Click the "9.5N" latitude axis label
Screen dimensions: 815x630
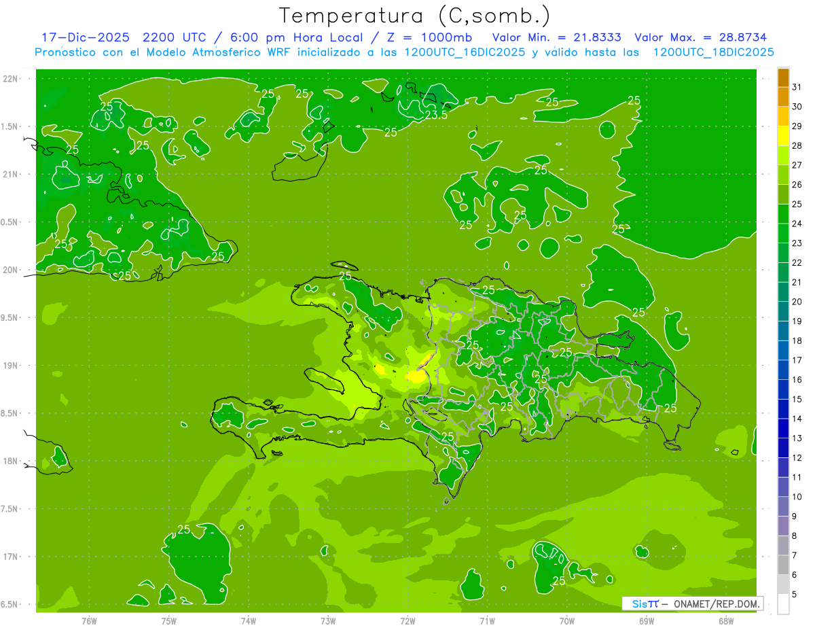pyautogui.click(x=10, y=318)
